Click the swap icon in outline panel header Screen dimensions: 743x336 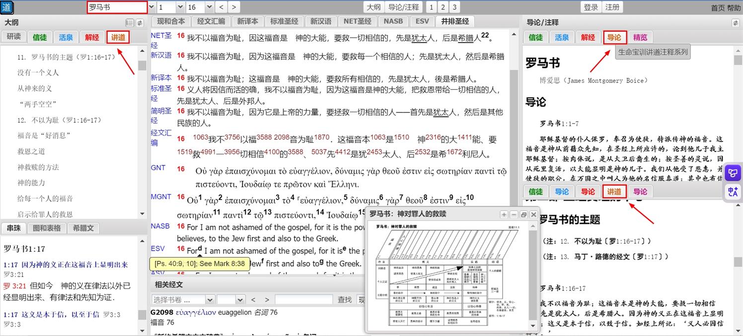(140, 23)
